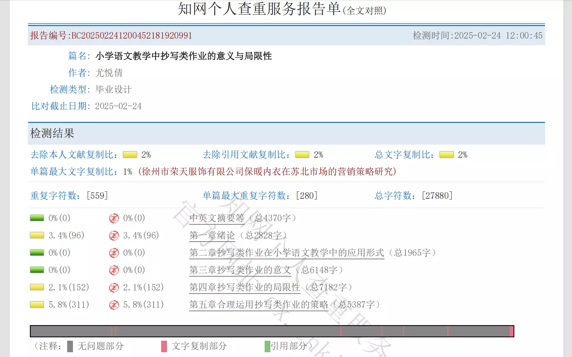572x357 pixels.
Task: Click the detection type 毕业设计
Action: (113, 90)
